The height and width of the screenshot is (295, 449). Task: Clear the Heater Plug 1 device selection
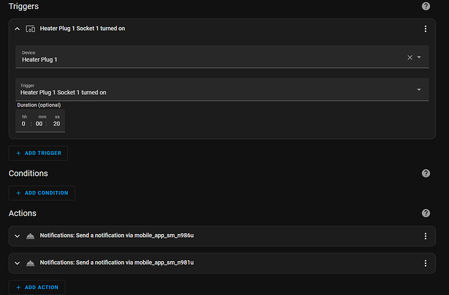click(x=410, y=57)
